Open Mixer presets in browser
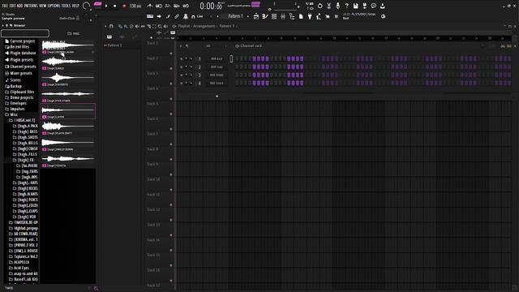The width and height of the screenshot is (519, 292). point(19,73)
